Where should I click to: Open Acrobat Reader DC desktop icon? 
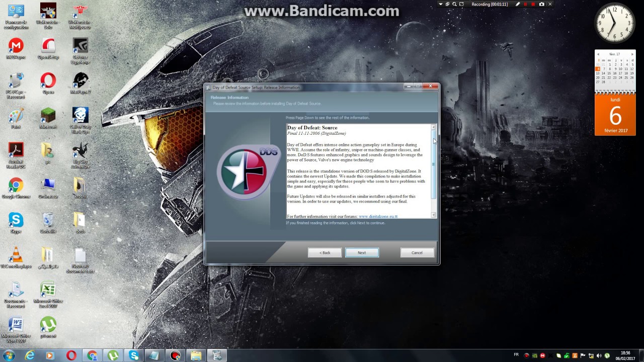tap(16, 155)
